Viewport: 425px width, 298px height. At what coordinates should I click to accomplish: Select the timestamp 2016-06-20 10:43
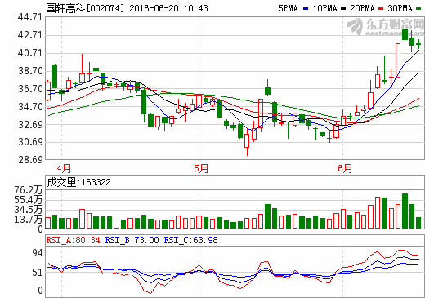pyautogui.click(x=168, y=8)
